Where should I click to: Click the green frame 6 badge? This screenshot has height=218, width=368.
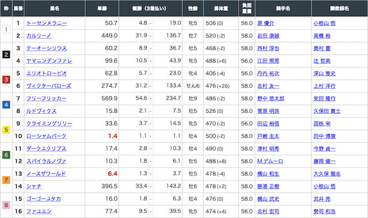coord(6,155)
